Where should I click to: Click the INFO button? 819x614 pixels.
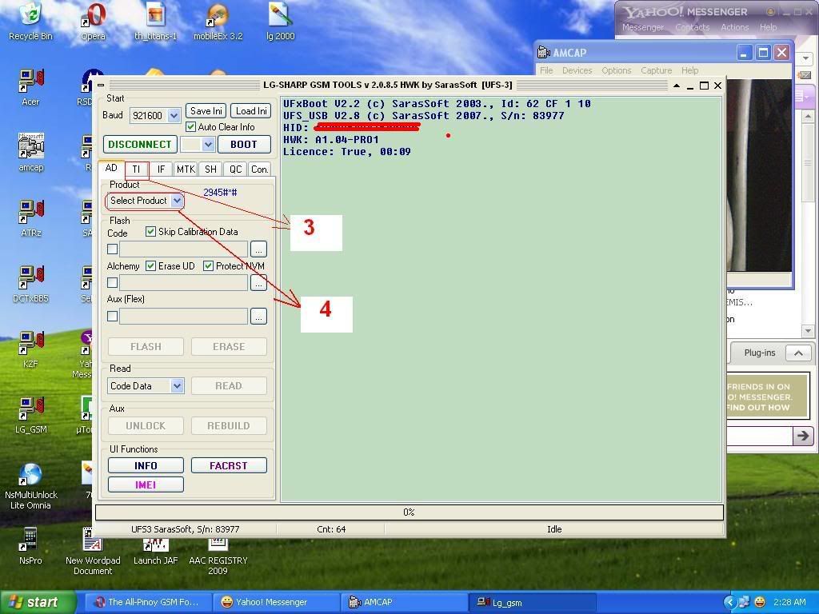146,465
